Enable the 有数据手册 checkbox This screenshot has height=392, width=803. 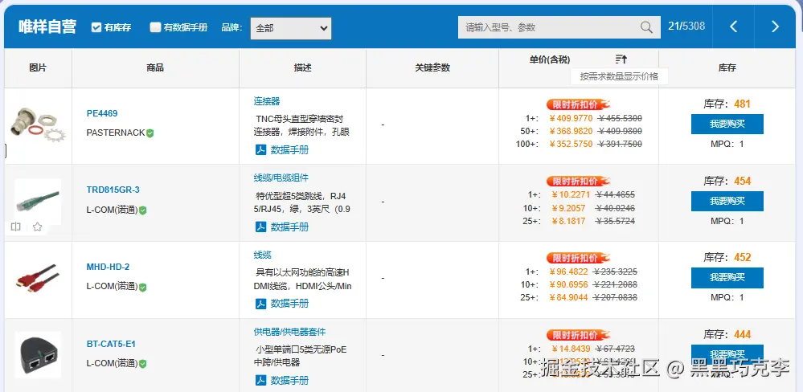click(155, 27)
